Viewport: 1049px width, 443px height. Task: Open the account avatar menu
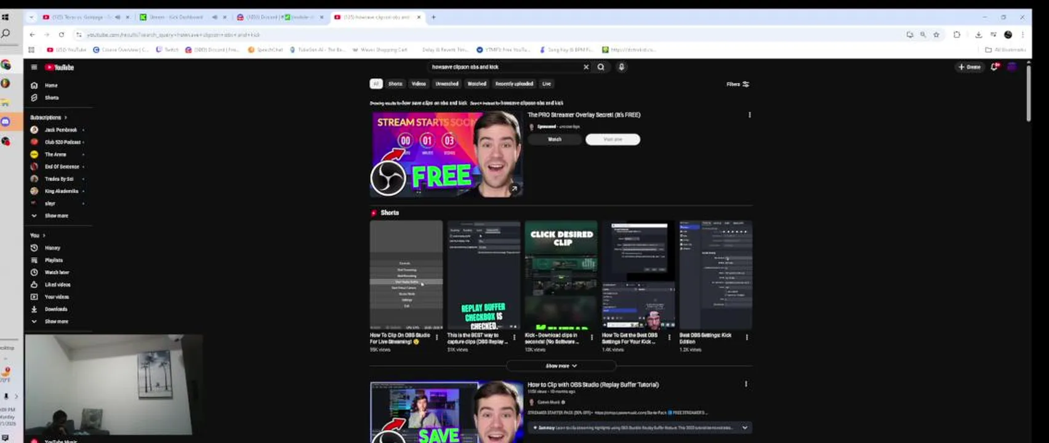1011,67
